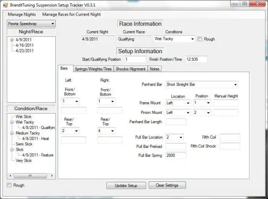Click the Fifth Coil Shock input field
Screen dimensions: 268x199
[230, 146]
